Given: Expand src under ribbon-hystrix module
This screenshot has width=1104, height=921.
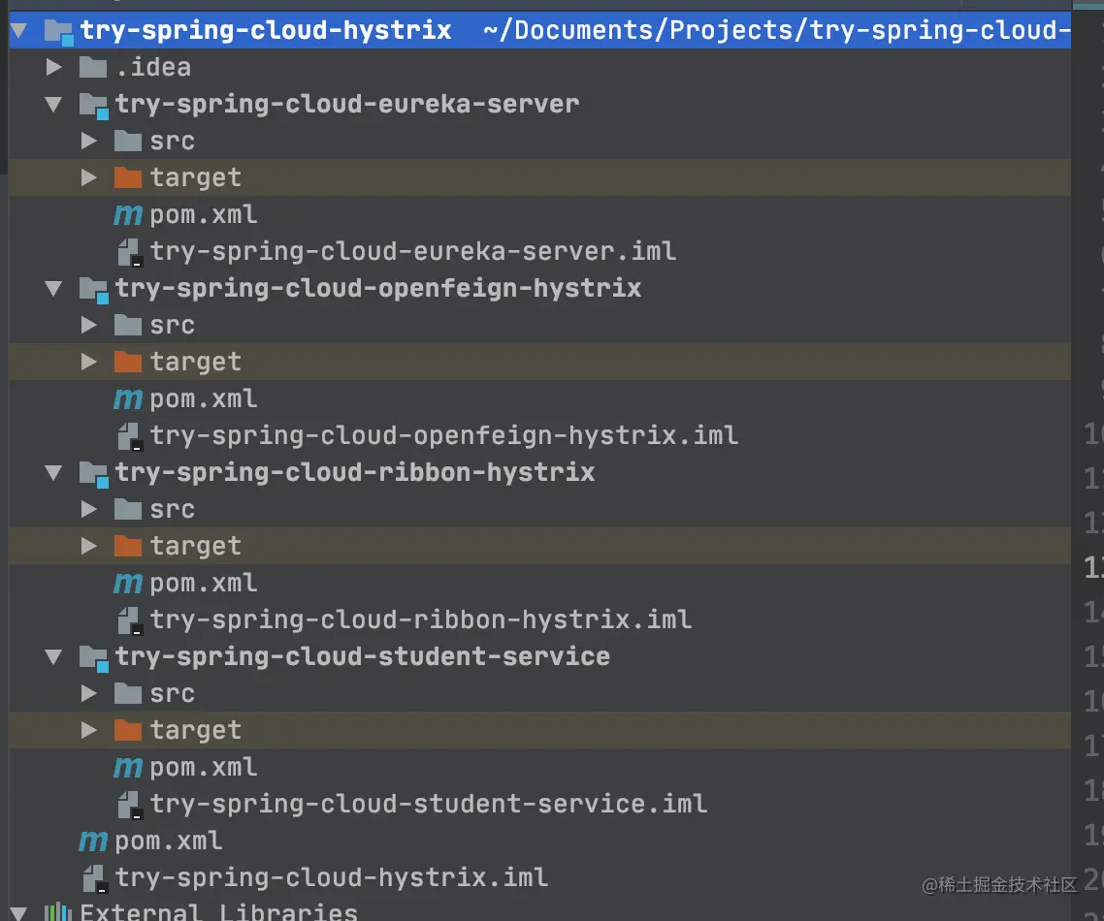Looking at the screenshot, I should [x=88, y=509].
